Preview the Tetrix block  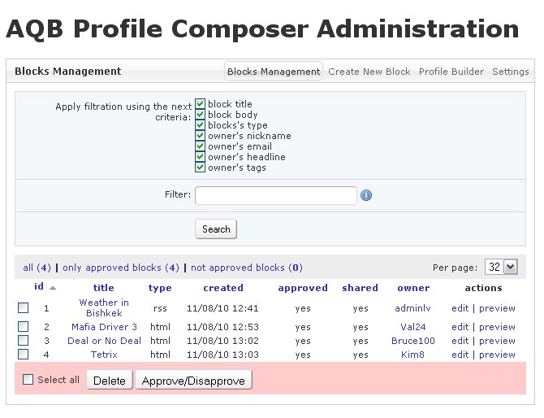[x=497, y=355]
